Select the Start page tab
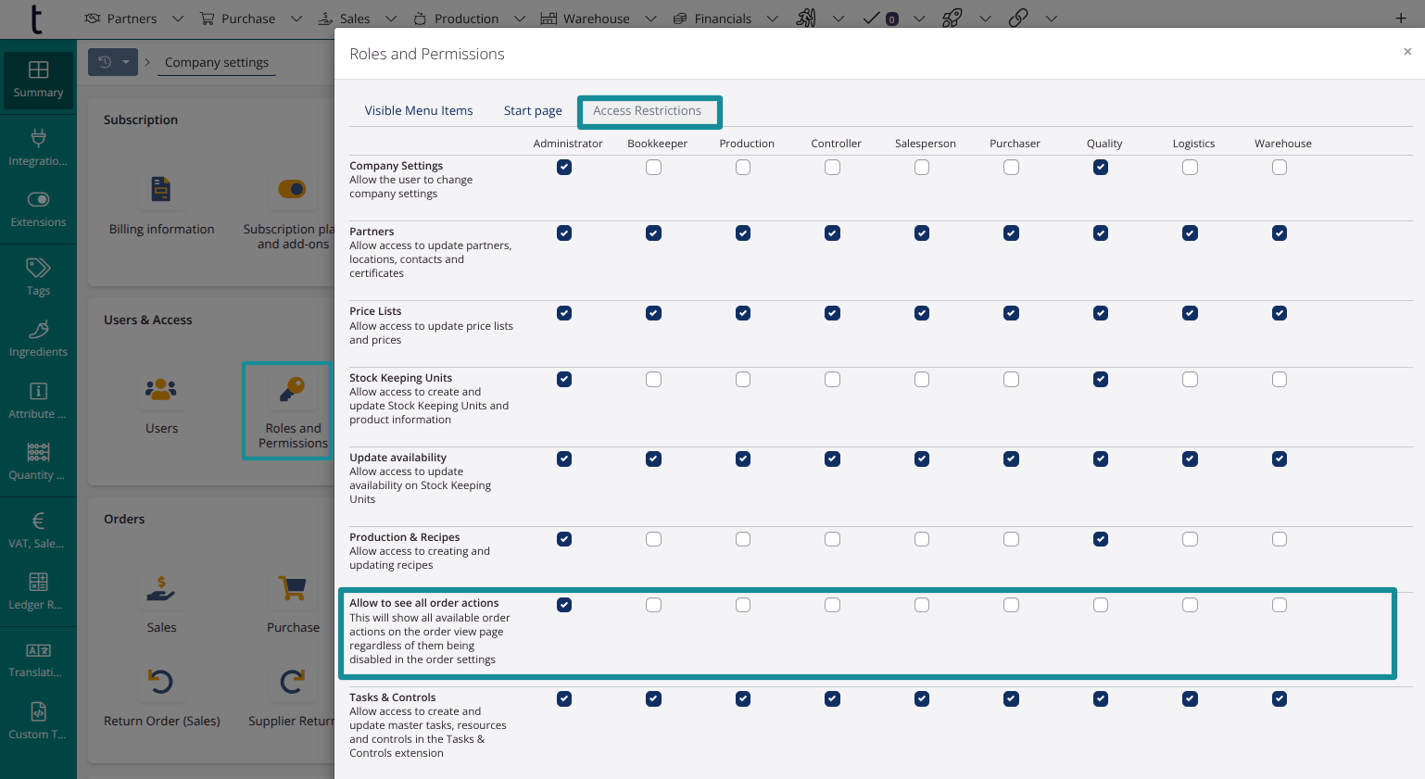1425x779 pixels. [x=533, y=110]
